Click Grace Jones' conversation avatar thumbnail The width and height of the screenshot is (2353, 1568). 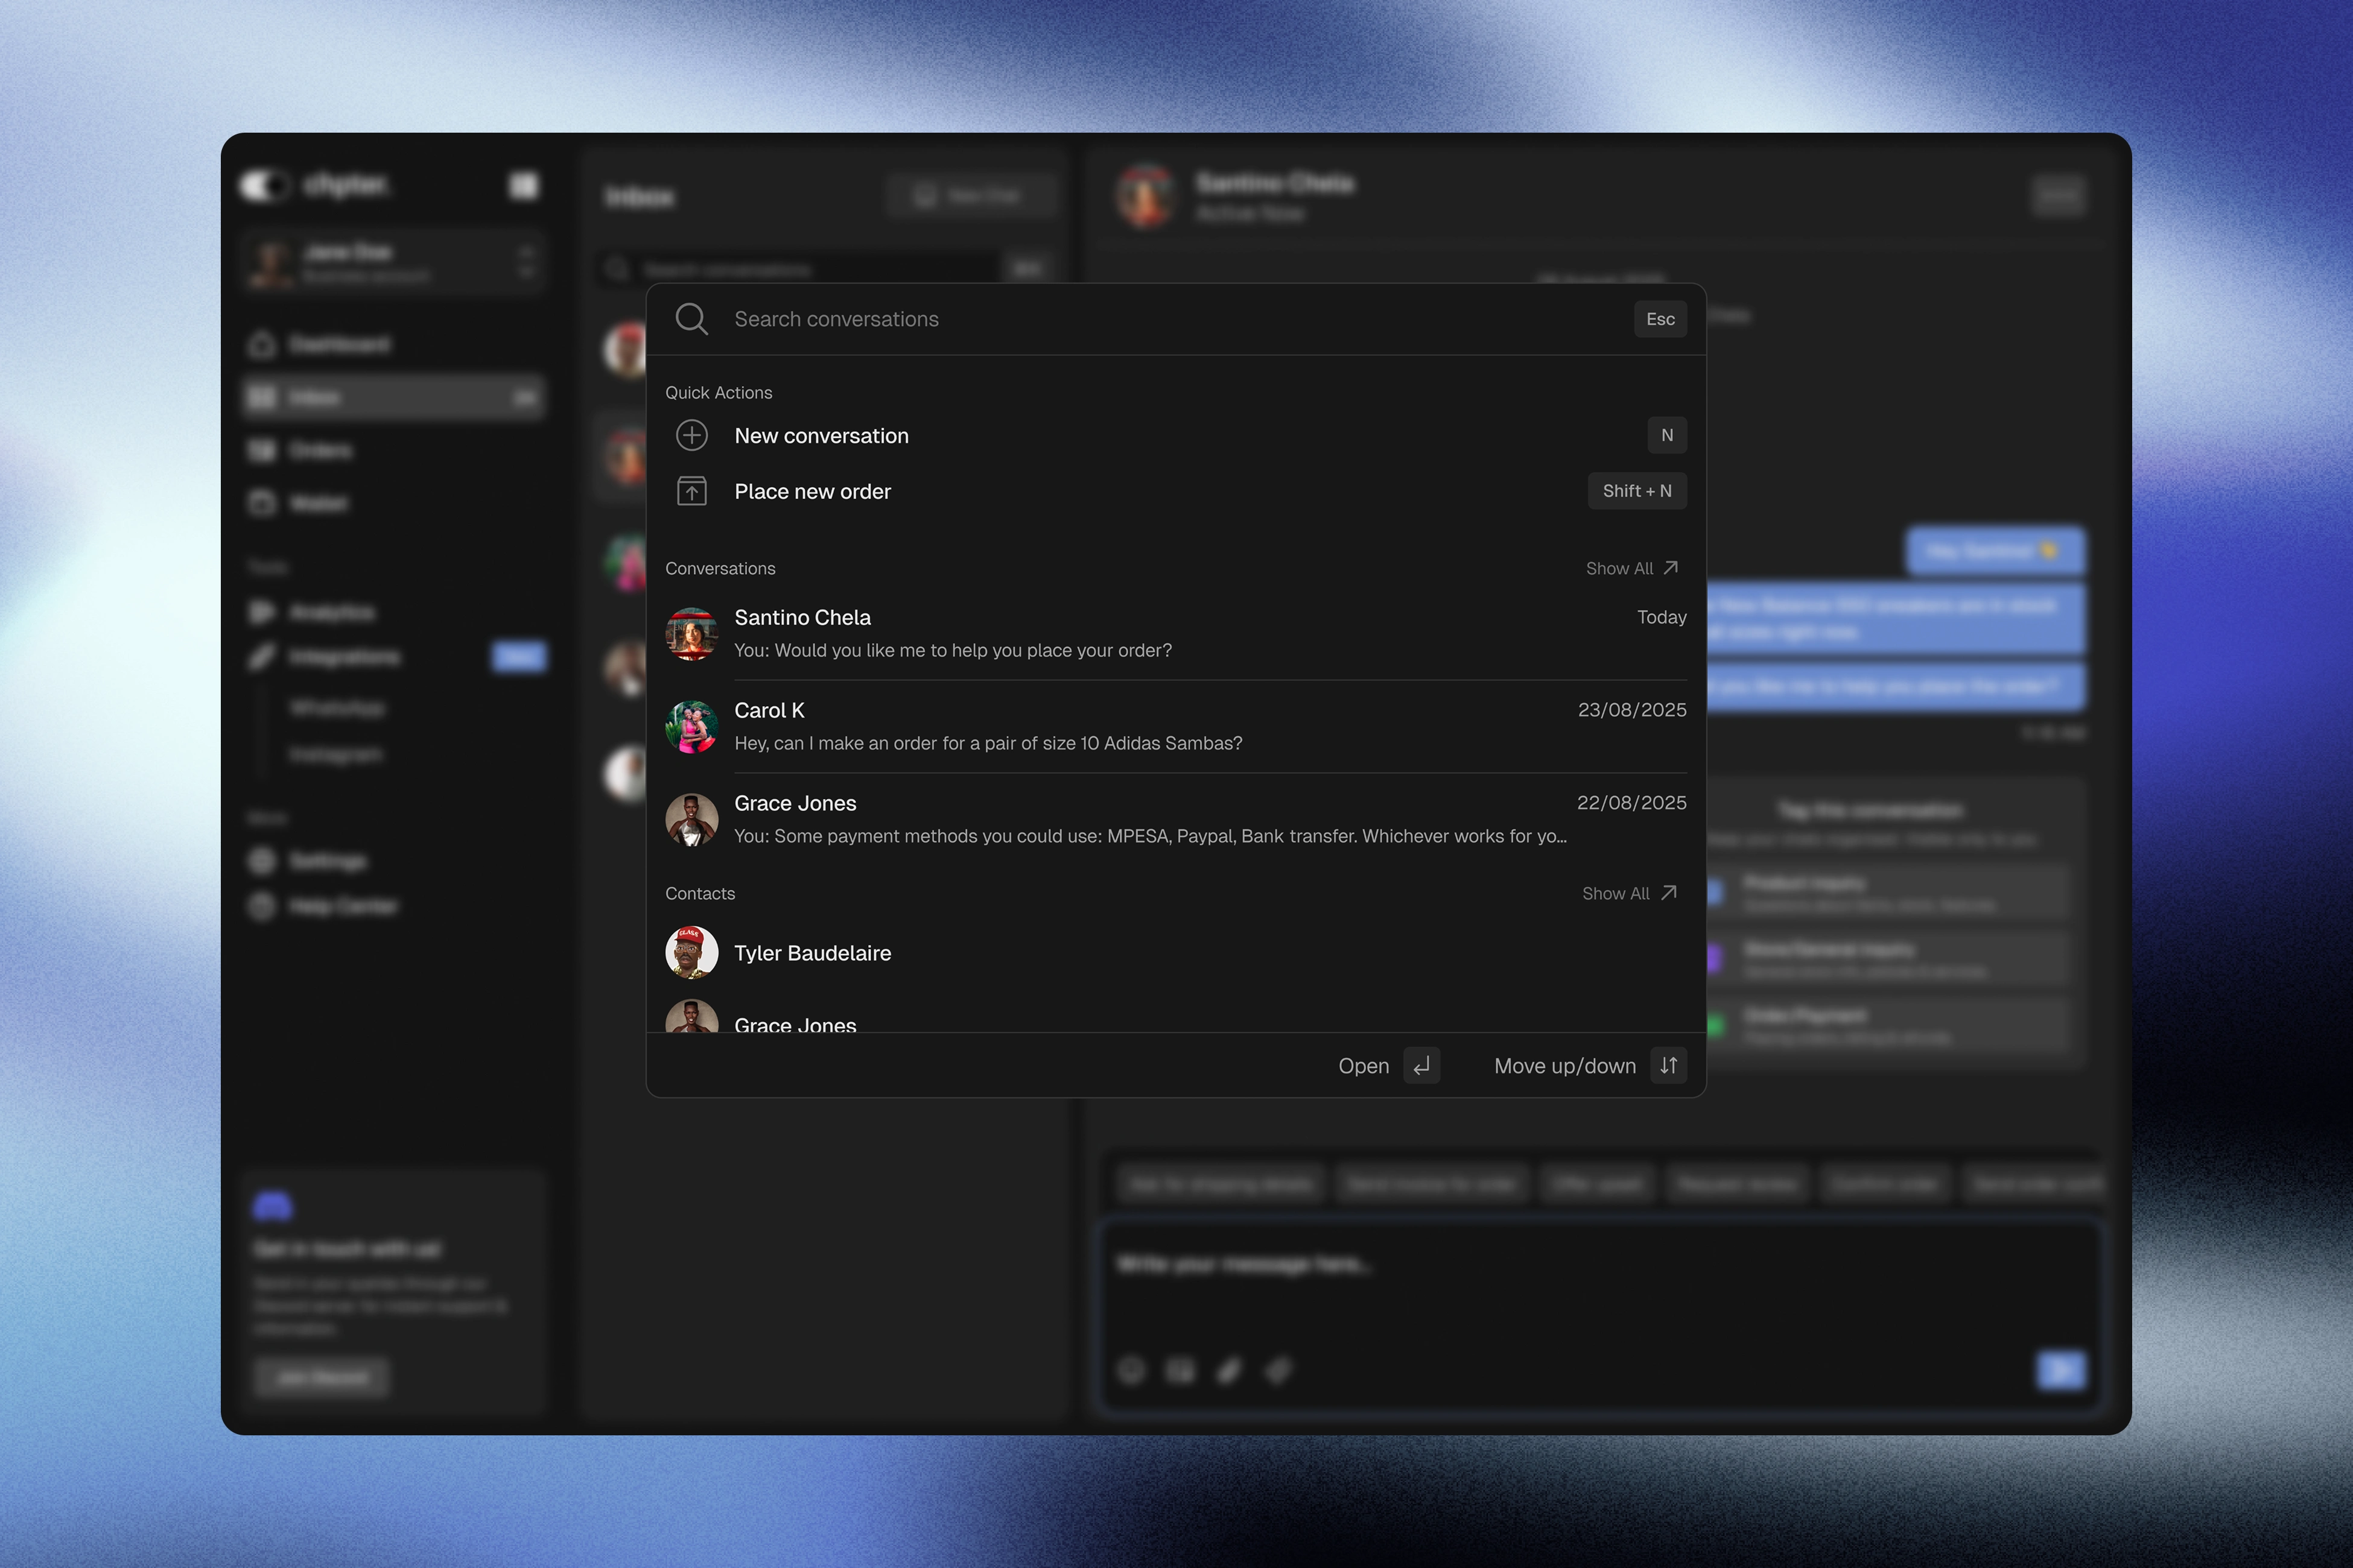(691, 820)
